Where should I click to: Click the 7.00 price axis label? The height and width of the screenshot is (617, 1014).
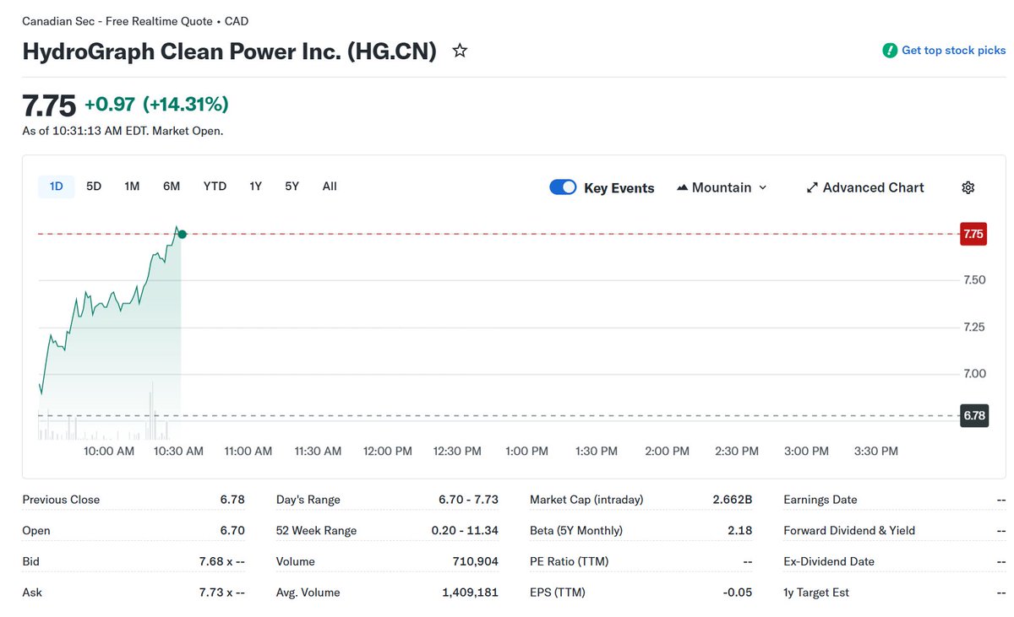(x=974, y=374)
